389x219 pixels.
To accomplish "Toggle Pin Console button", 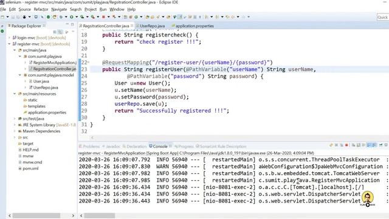I will tap(381, 145).
